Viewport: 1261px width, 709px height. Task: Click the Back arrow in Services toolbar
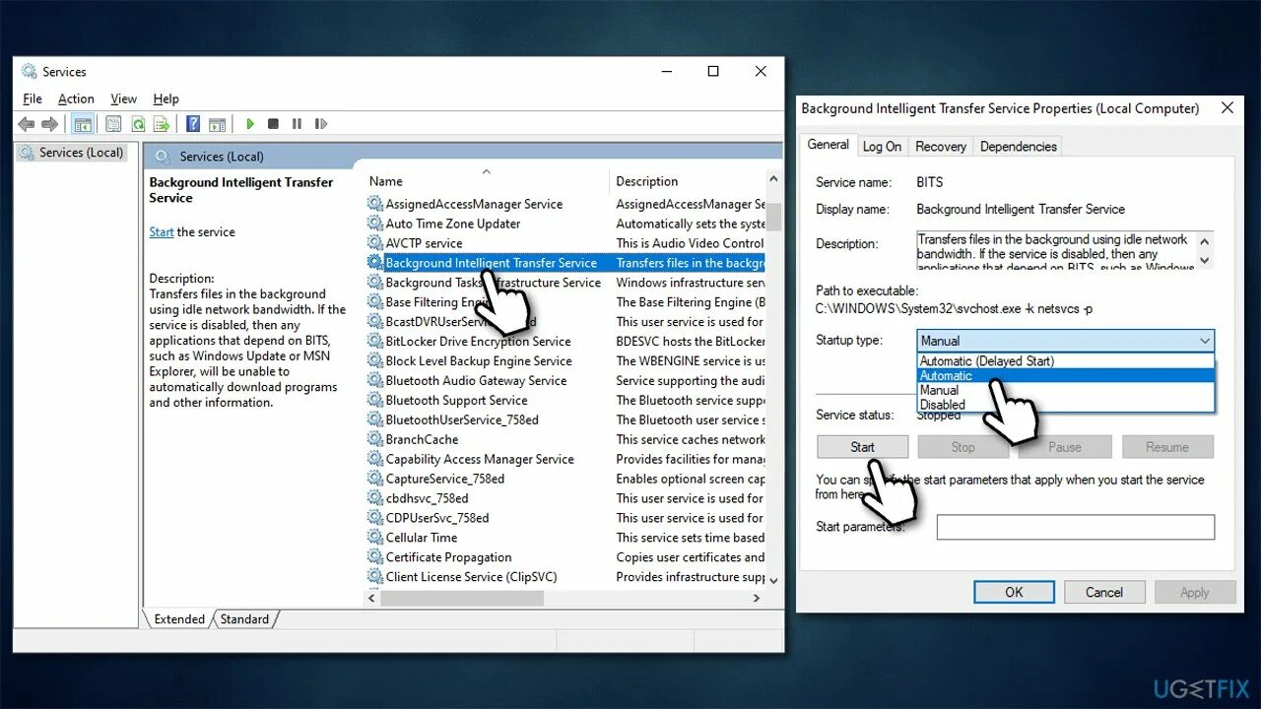26,124
